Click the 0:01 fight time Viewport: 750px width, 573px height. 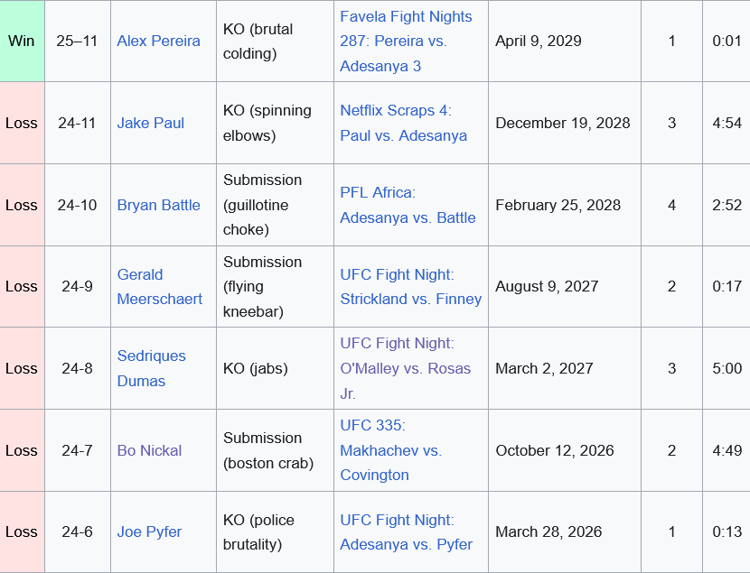click(727, 42)
